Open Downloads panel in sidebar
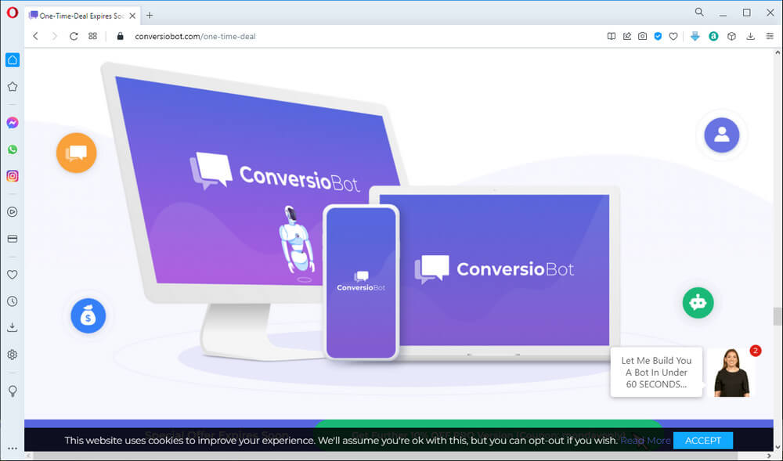This screenshot has height=461, width=783. pos(13,328)
